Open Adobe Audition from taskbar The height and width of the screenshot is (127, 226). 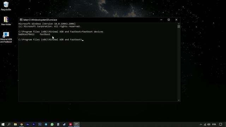tap(28, 124)
